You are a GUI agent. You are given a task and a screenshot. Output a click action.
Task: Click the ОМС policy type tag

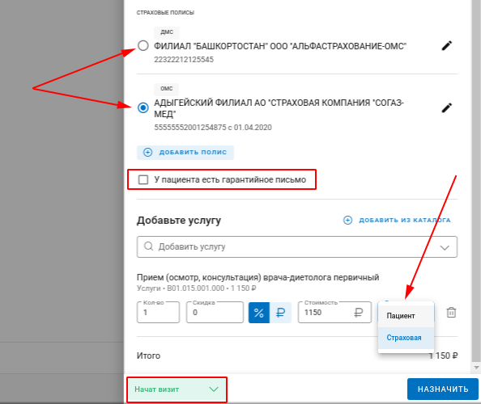(167, 89)
